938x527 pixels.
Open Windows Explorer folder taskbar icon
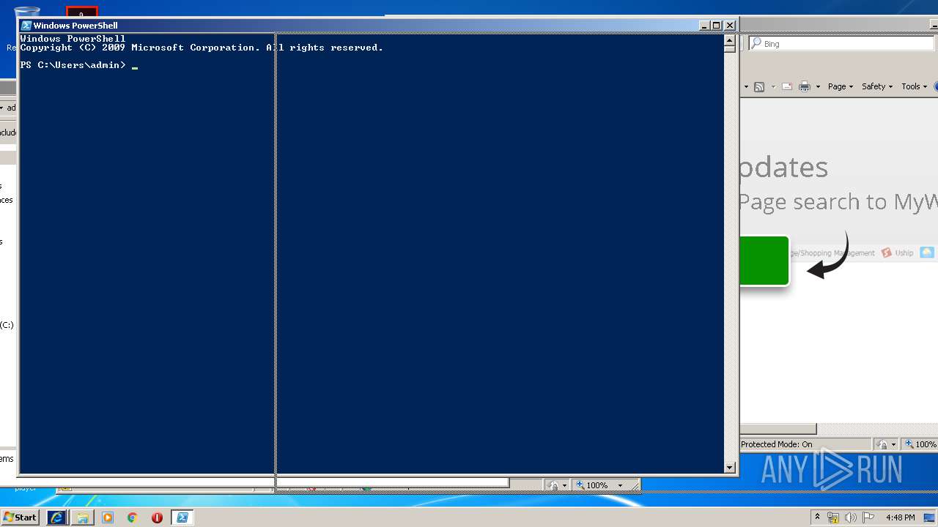(x=83, y=517)
